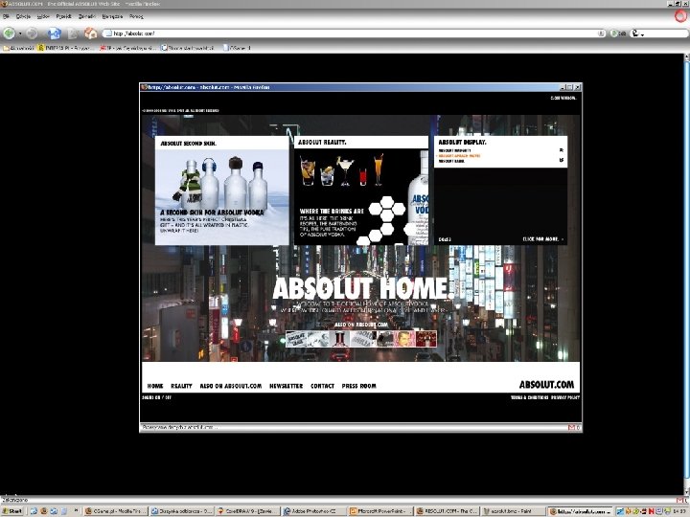Open the Reality navigation link
This screenshot has width=690, height=517.
pos(181,386)
